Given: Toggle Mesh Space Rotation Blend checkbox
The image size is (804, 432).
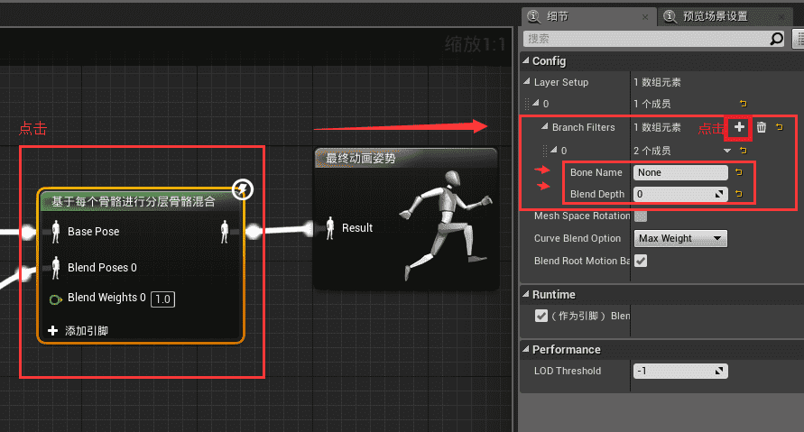Looking at the screenshot, I should (641, 216).
